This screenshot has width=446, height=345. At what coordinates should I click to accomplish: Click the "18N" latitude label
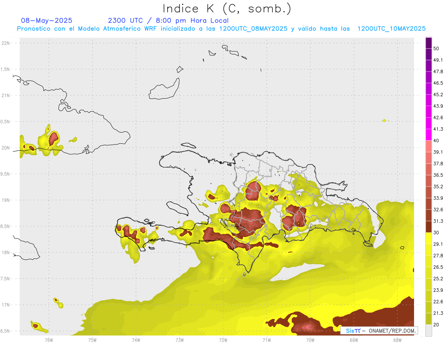[x=6, y=253]
